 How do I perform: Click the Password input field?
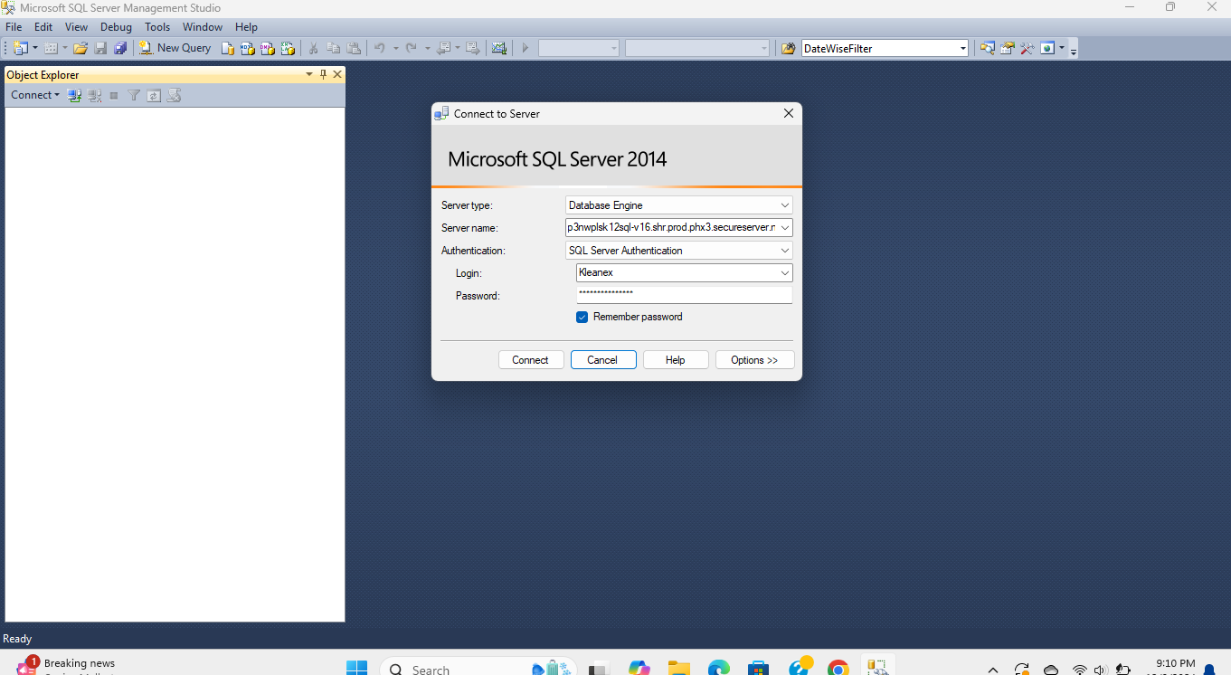click(x=684, y=295)
